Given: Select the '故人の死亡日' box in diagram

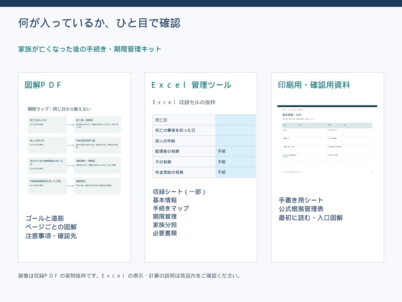Looking at the screenshot, I should tap(48, 145).
